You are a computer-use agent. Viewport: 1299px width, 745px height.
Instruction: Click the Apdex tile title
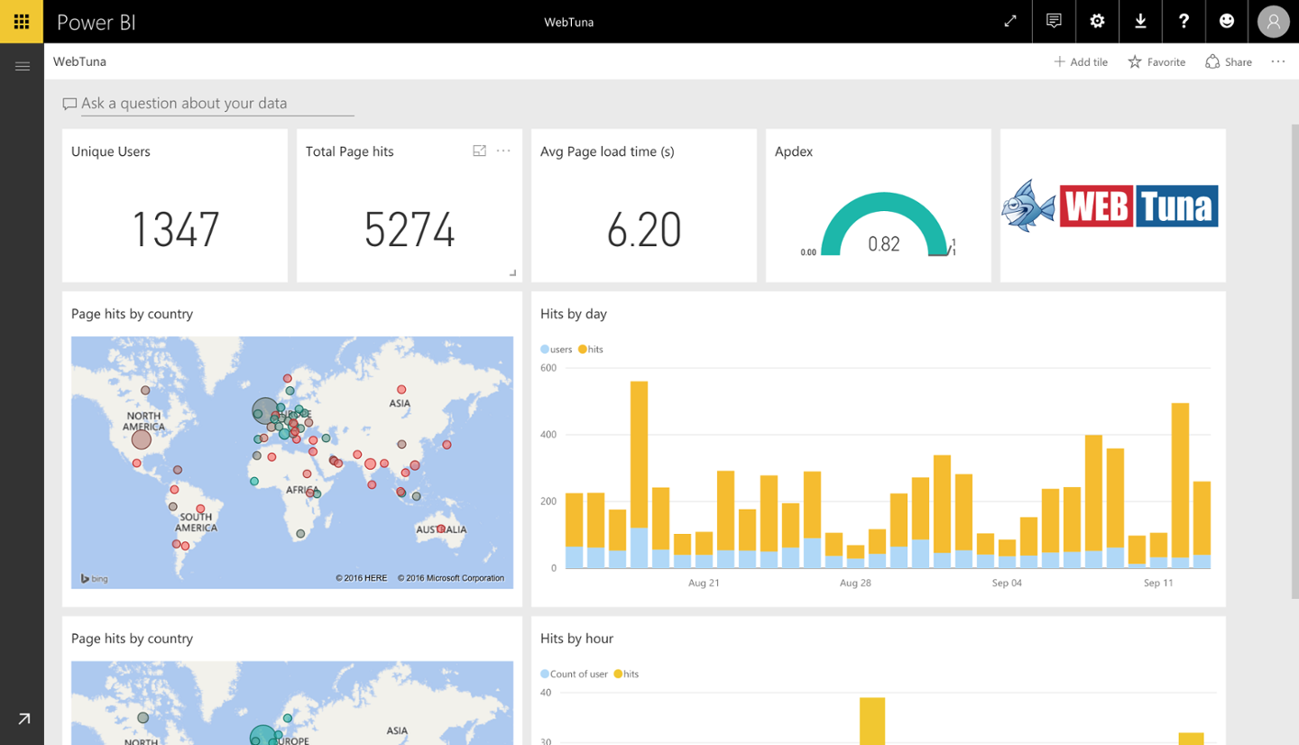point(794,152)
